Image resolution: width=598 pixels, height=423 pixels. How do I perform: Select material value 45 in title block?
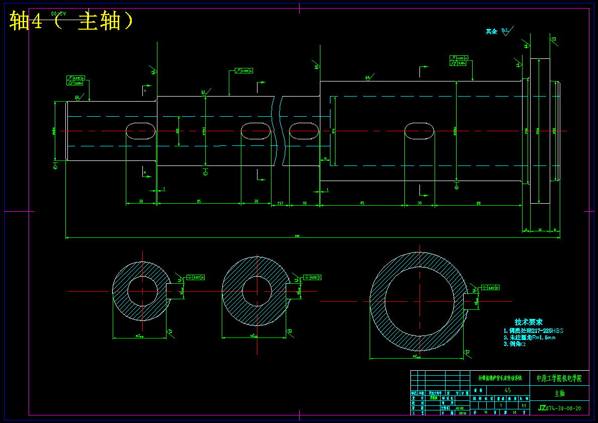click(x=507, y=390)
